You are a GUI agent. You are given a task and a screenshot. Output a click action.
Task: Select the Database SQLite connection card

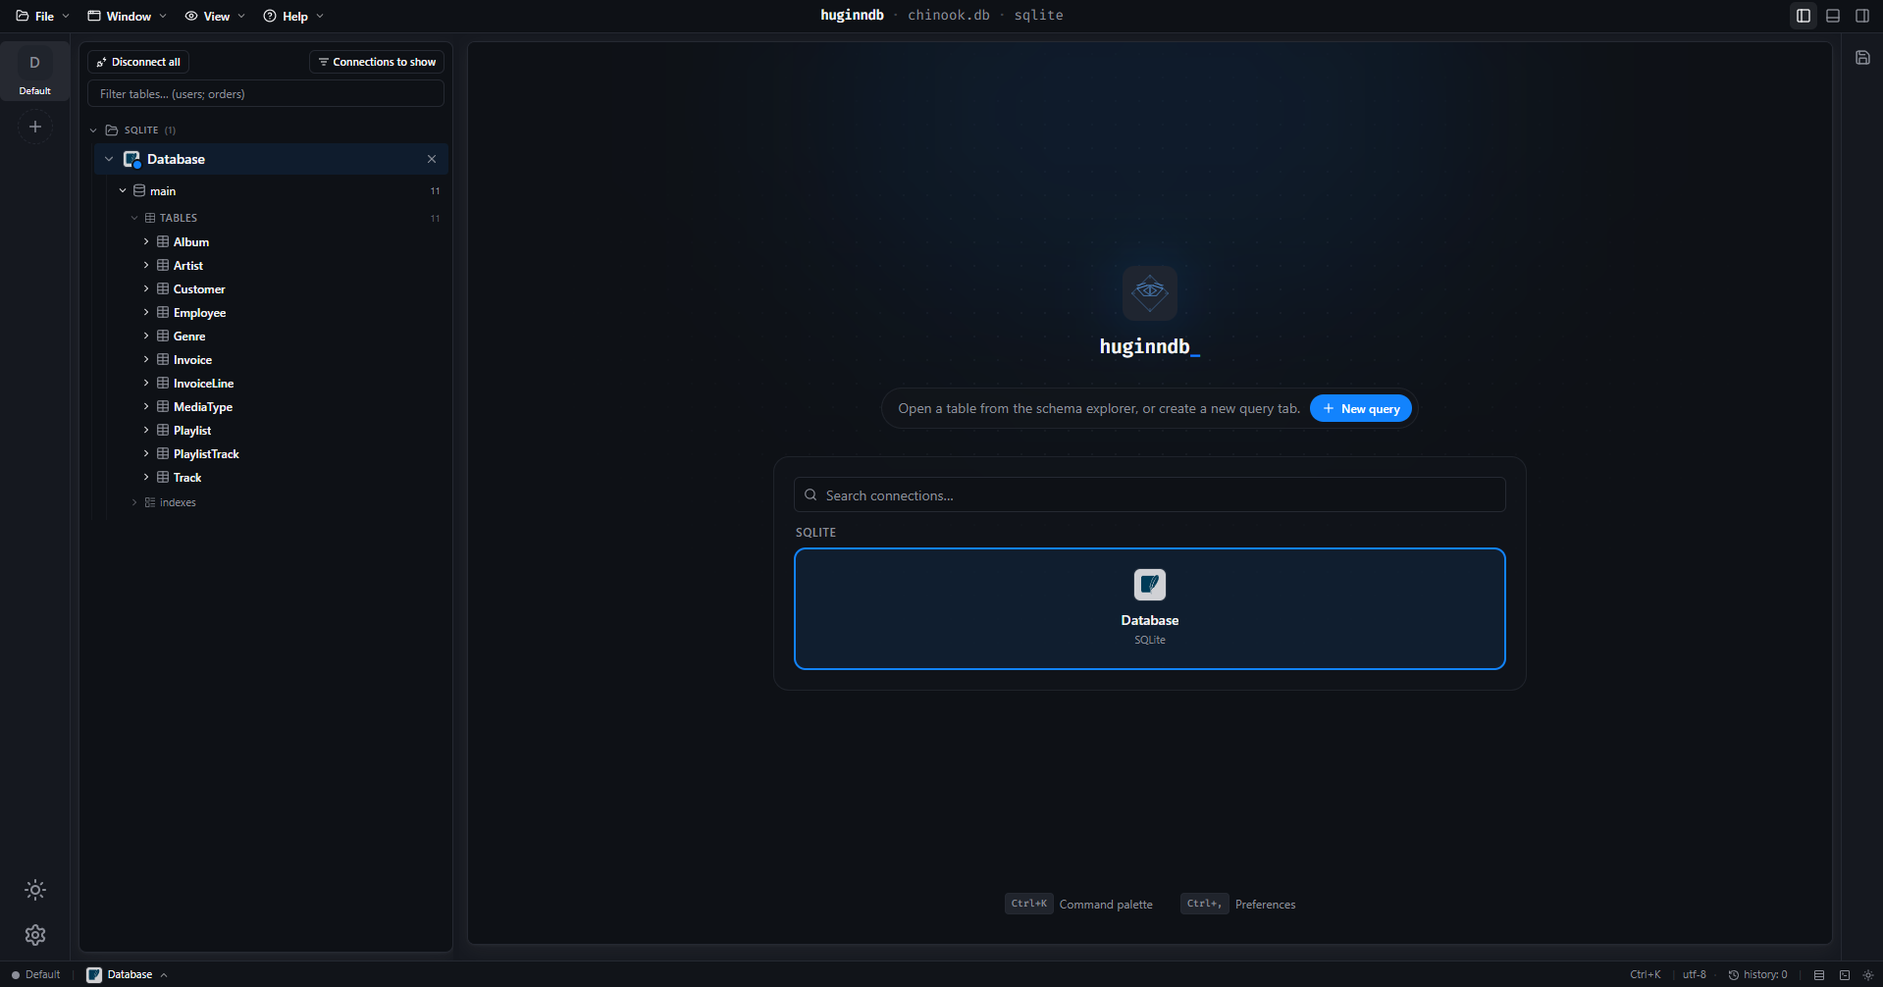coord(1149,608)
